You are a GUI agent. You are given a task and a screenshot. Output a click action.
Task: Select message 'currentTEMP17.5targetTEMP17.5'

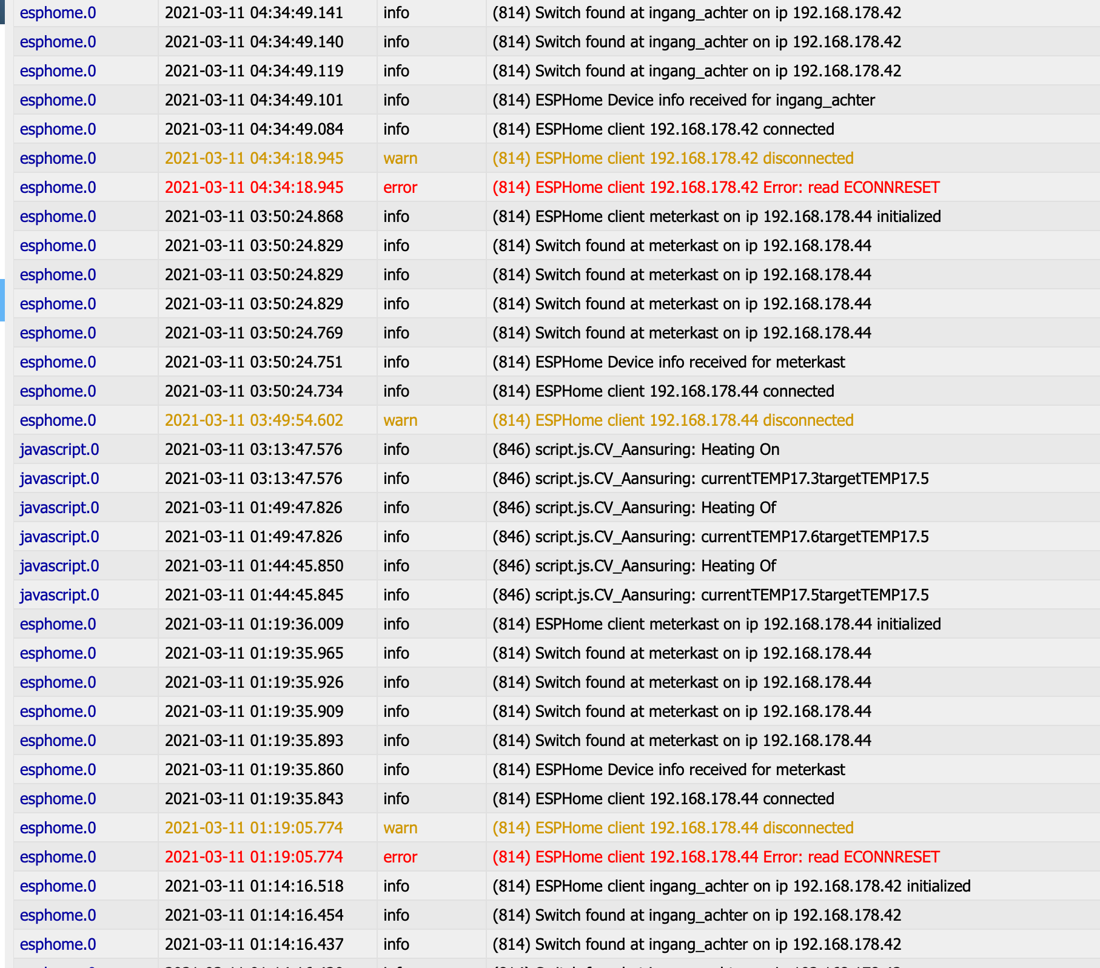coord(711,595)
